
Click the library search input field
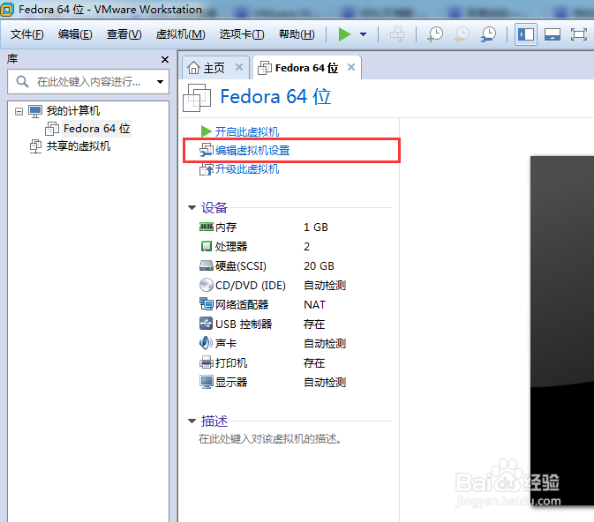(88, 81)
